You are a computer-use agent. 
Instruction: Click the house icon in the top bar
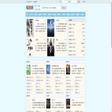(x=26, y=2)
